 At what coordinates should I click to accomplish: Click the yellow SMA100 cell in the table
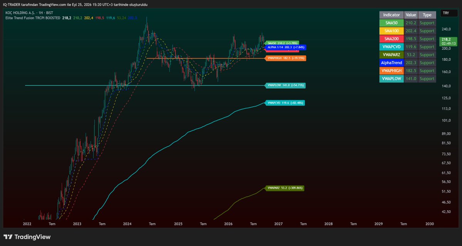[x=391, y=31]
